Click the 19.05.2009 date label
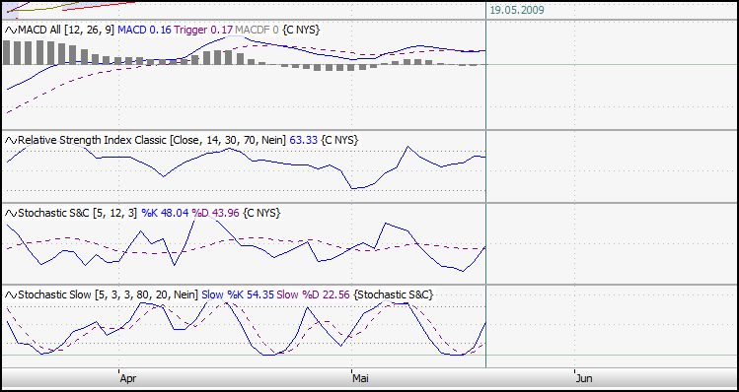 [517, 11]
